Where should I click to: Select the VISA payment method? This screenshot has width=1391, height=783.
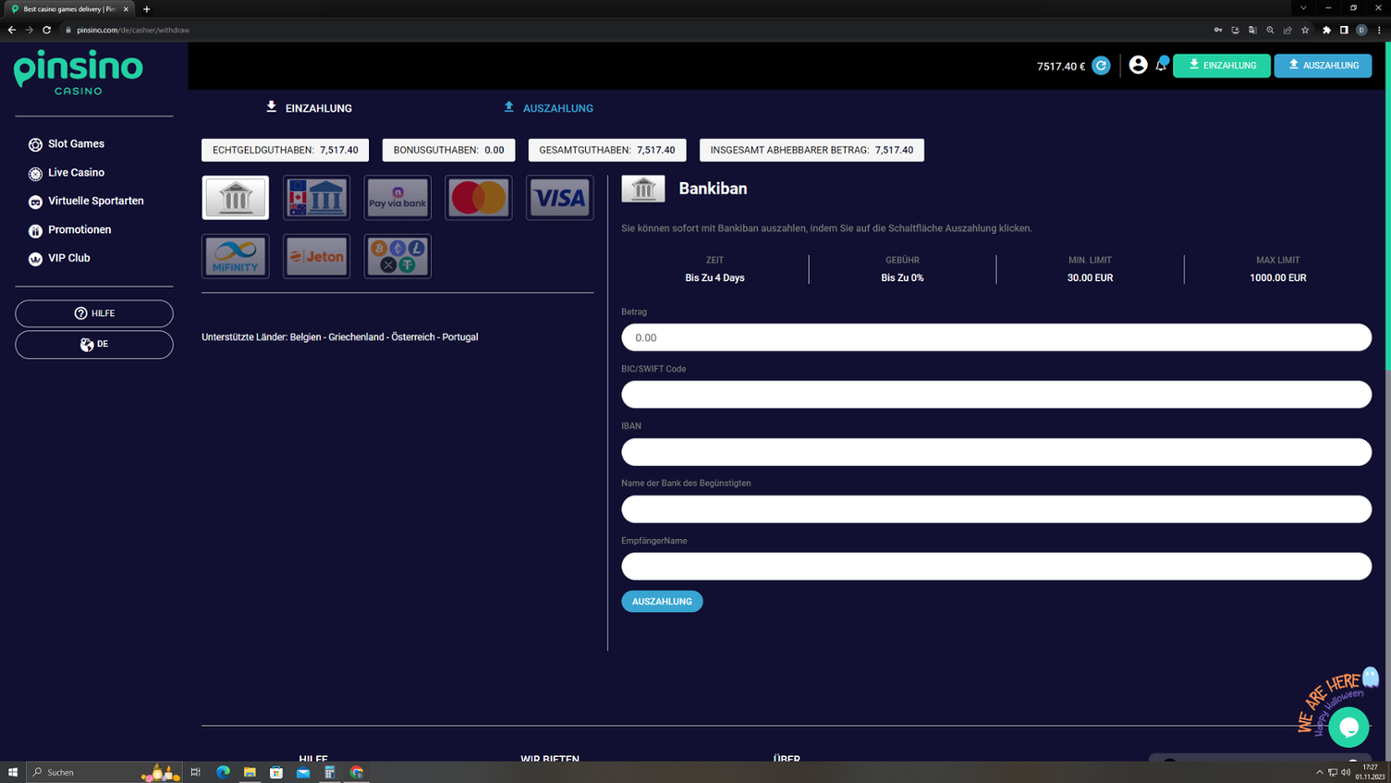click(559, 198)
